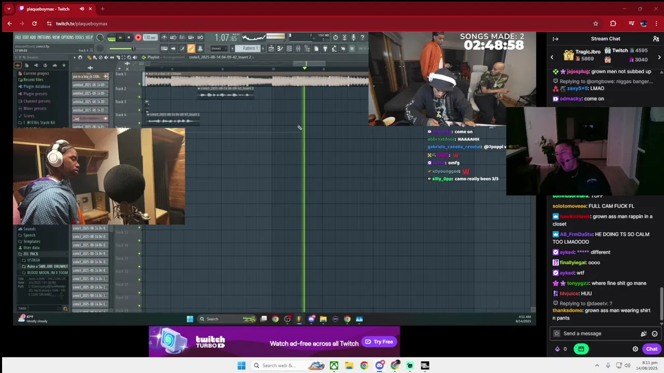664x373 pixels.
Task: Open FL Studio FILE menu
Action: pyautogui.click(x=18, y=37)
